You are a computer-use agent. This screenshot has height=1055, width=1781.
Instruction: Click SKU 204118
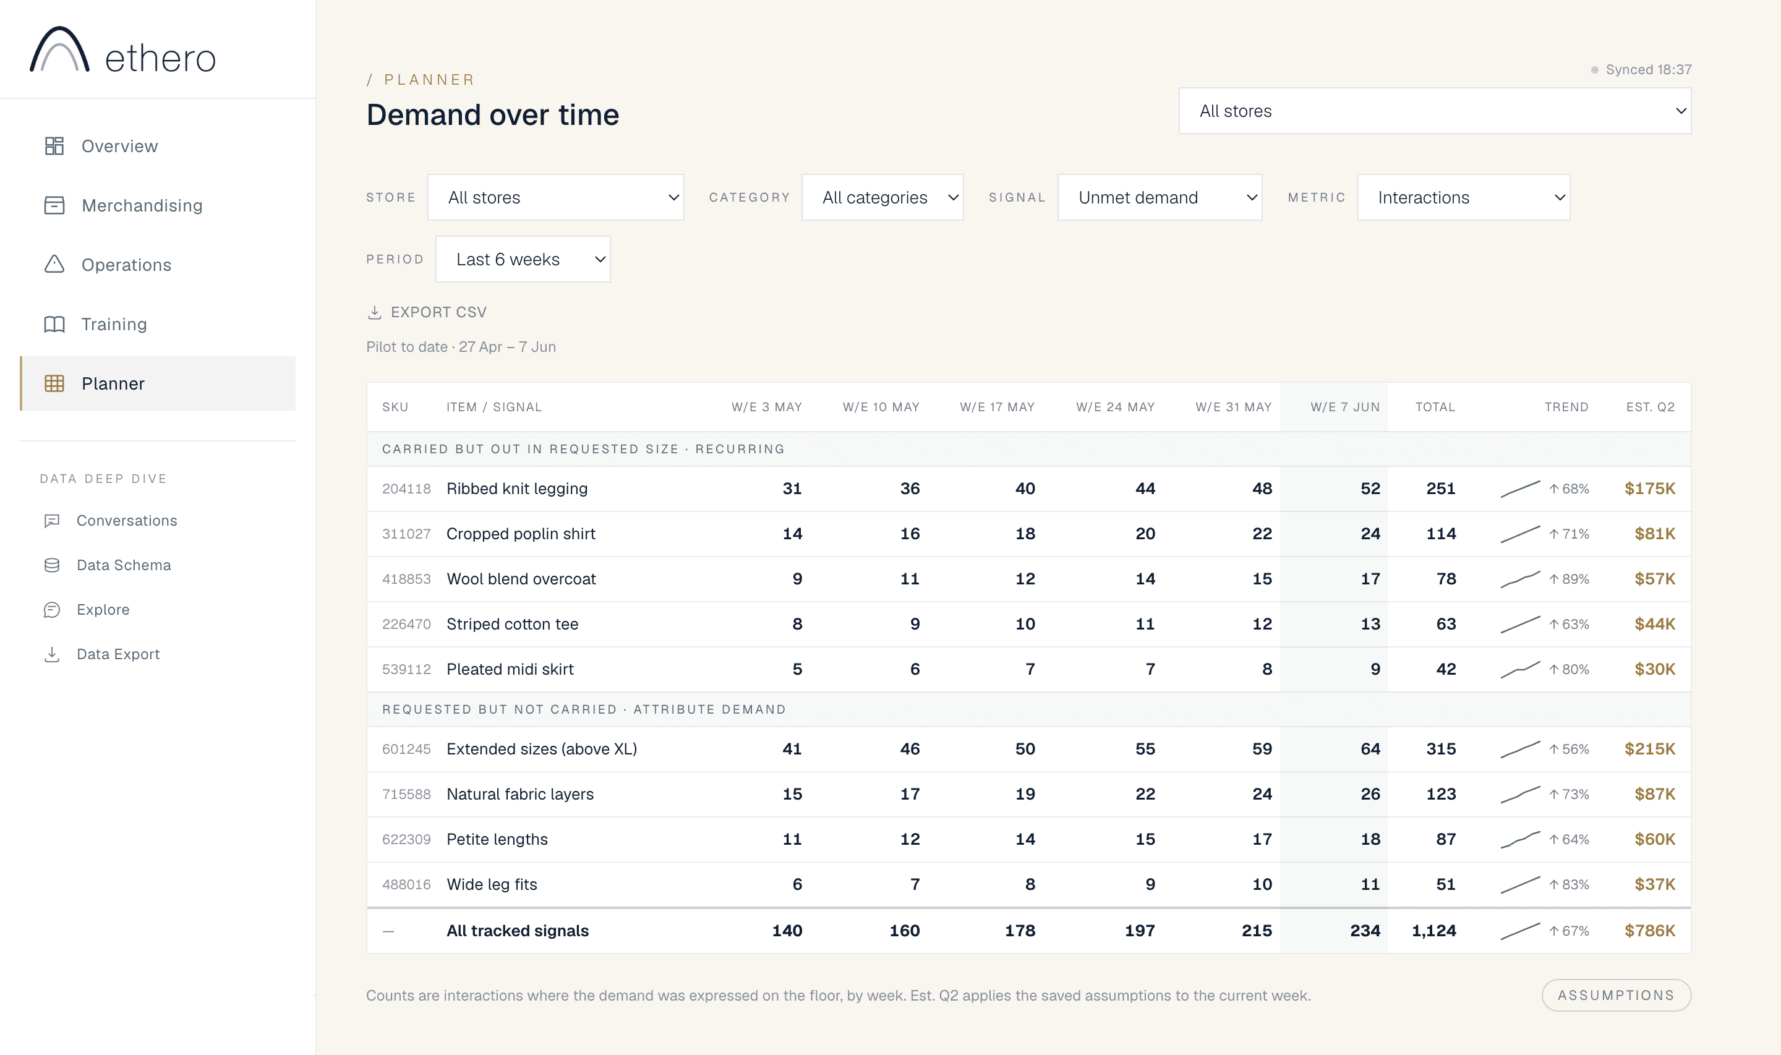click(x=406, y=489)
